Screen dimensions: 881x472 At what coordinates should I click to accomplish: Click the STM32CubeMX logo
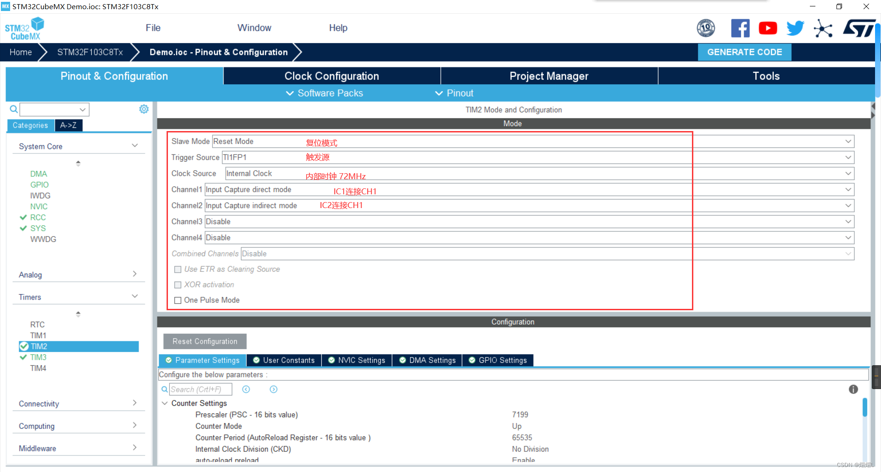[x=24, y=28]
